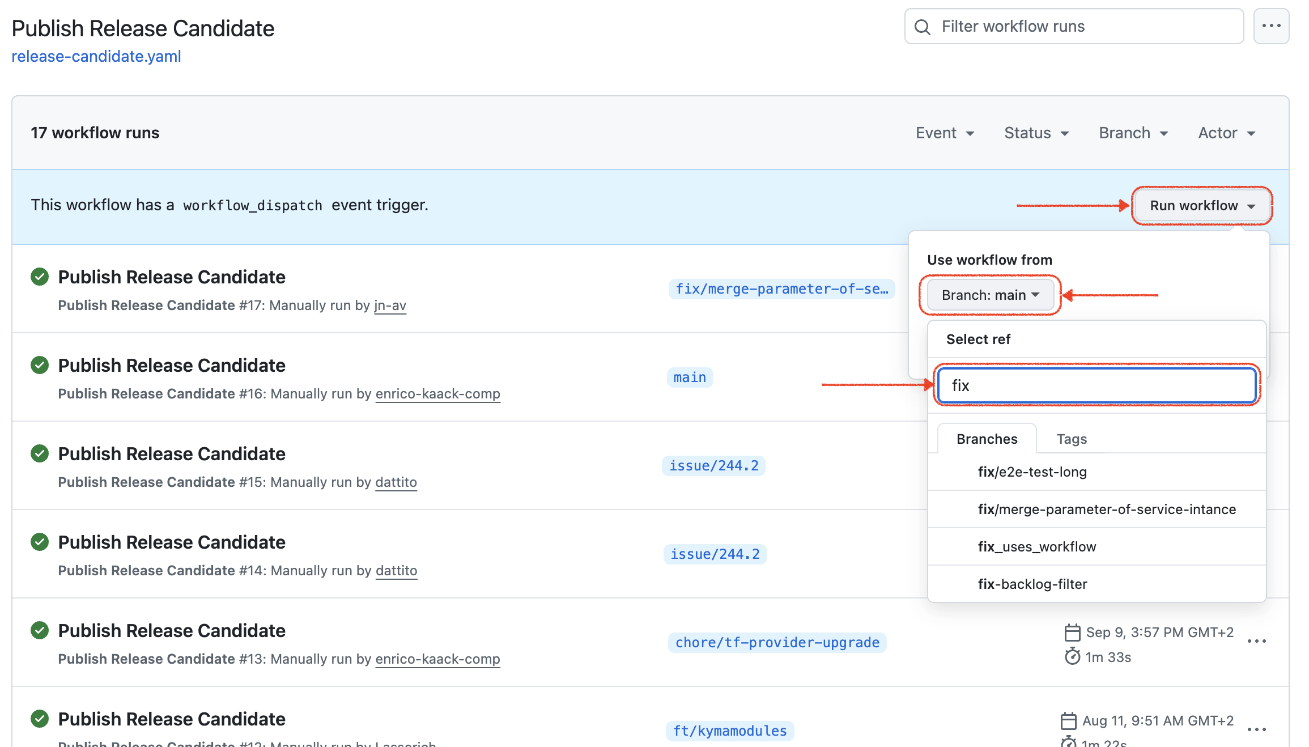This screenshot has height=747, width=1309.
Task: Expand the Branch: main selector
Action: pyautogui.click(x=990, y=295)
